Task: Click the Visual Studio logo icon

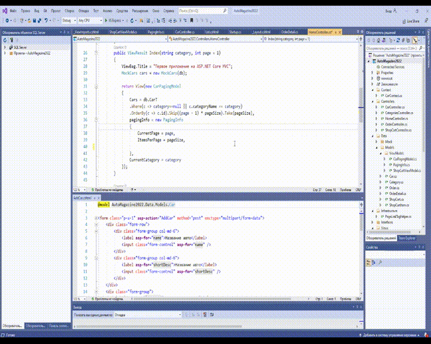Action: pos(5,11)
